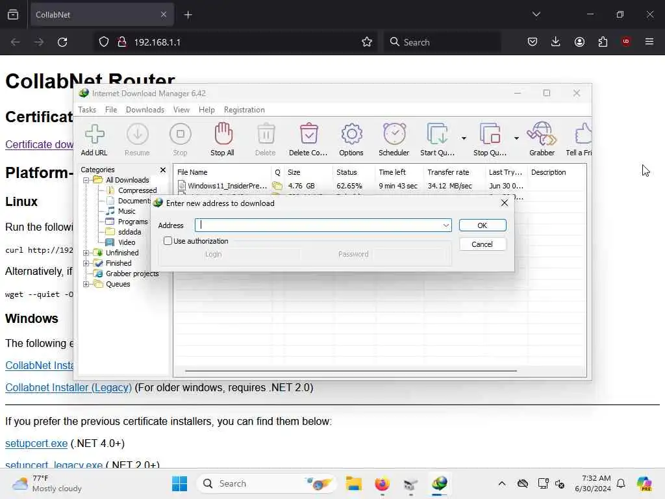Open the Downloads menu
This screenshot has height=499, width=665.
tap(145, 109)
